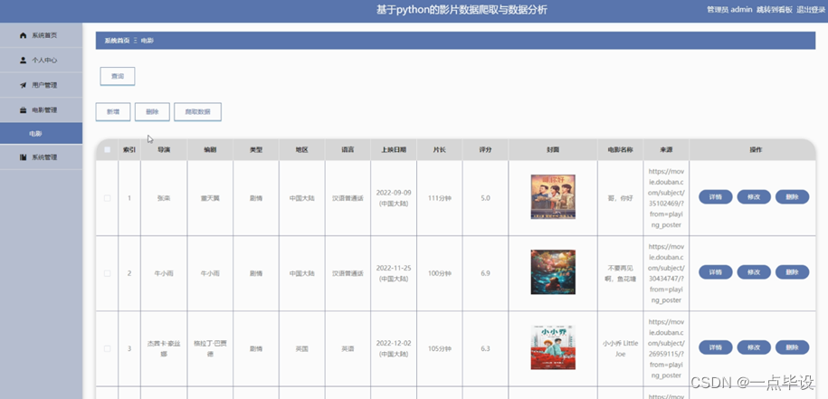This screenshot has width=828, height=399.
Task: Click the duration cell 105分钟
Action: (440, 349)
